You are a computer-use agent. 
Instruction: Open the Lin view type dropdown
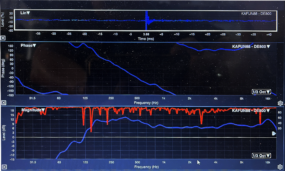(25, 13)
